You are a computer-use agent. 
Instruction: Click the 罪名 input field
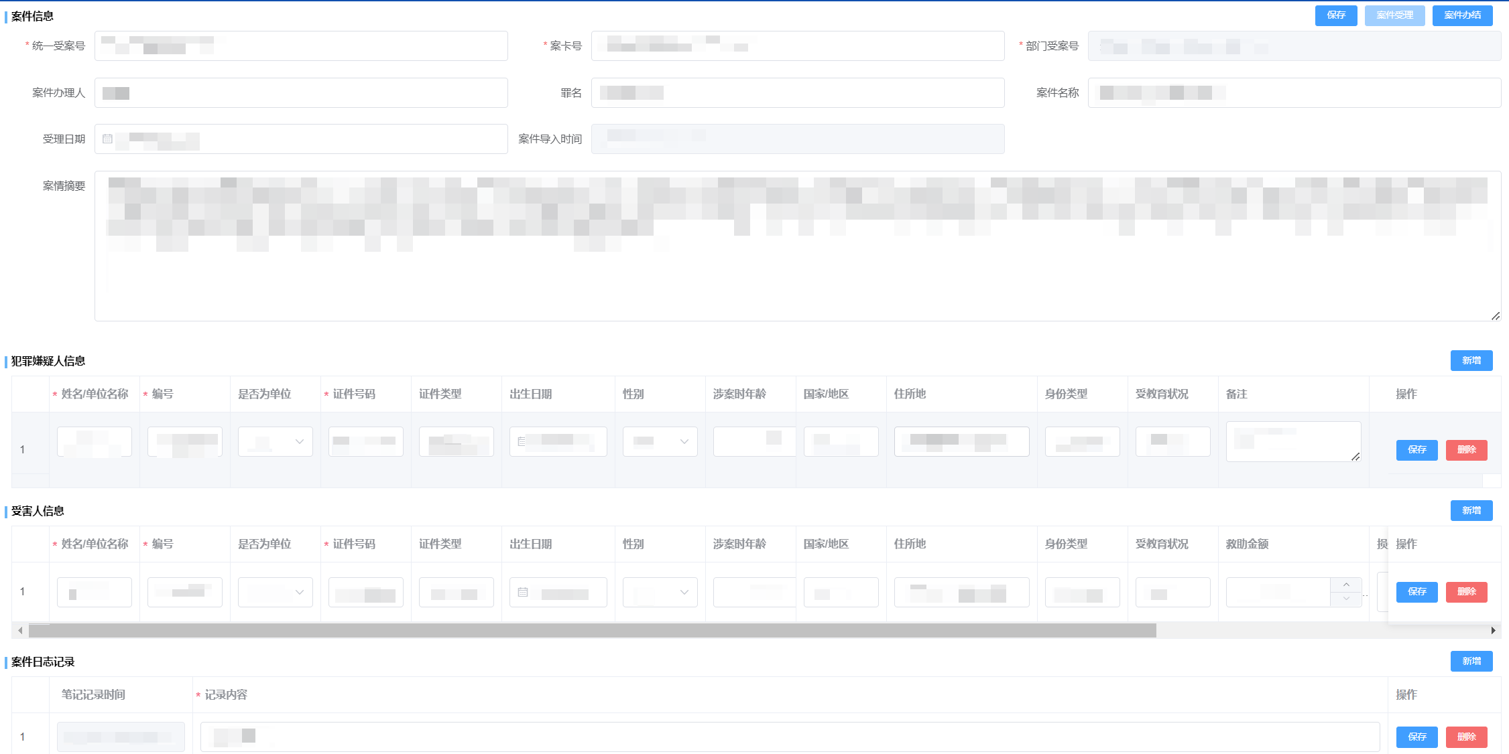(798, 92)
